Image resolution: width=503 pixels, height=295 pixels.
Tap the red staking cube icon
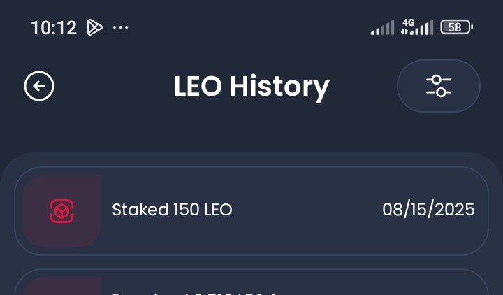[x=62, y=211]
